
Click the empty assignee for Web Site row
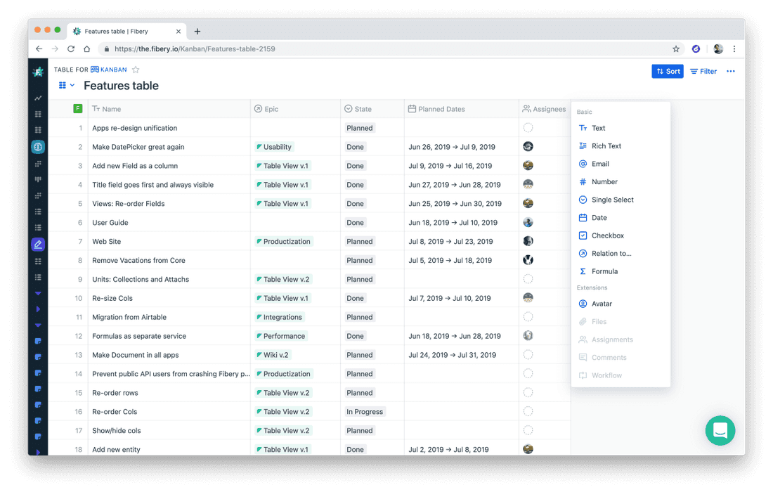click(528, 241)
